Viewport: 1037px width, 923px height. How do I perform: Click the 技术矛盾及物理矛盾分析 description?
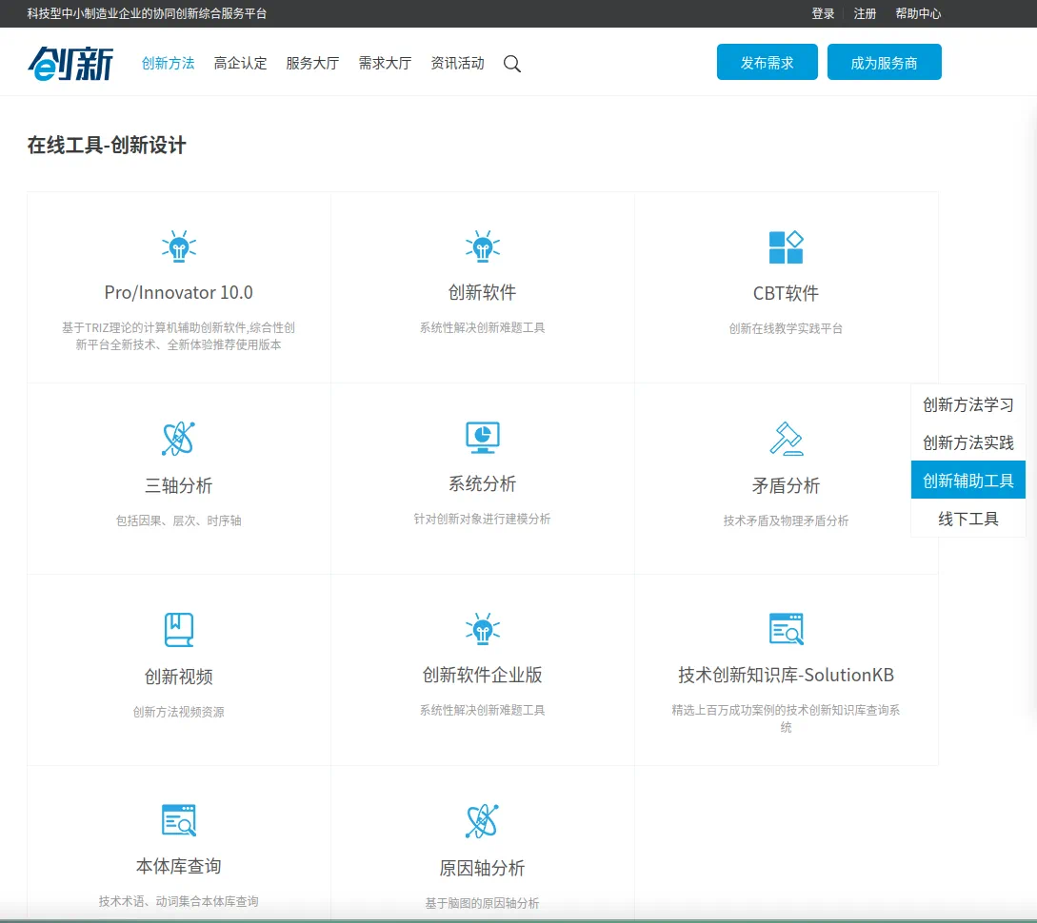pos(786,520)
